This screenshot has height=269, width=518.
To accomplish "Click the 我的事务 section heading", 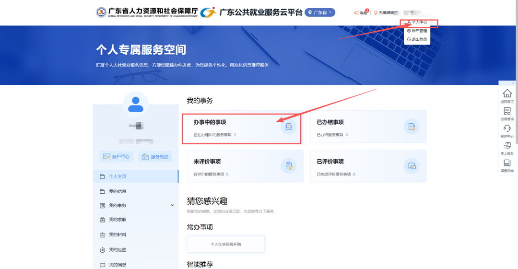I will [x=200, y=101].
